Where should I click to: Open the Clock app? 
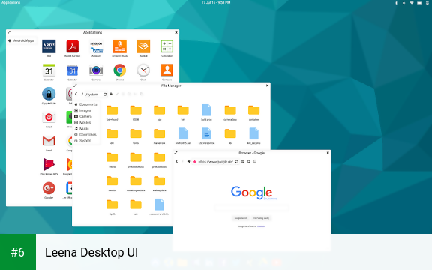pos(143,70)
